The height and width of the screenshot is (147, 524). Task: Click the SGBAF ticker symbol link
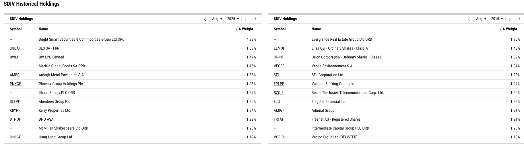(x=15, y=48)
